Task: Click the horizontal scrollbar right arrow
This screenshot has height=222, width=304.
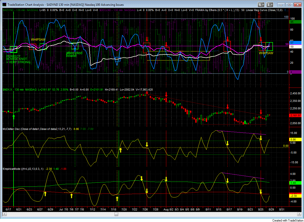Action: tap(299, 214)
